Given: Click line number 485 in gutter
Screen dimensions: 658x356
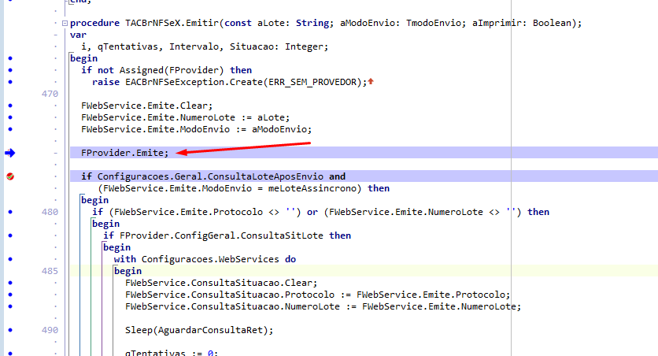Looking at the screenshot, I should click(x=50, y=271).
